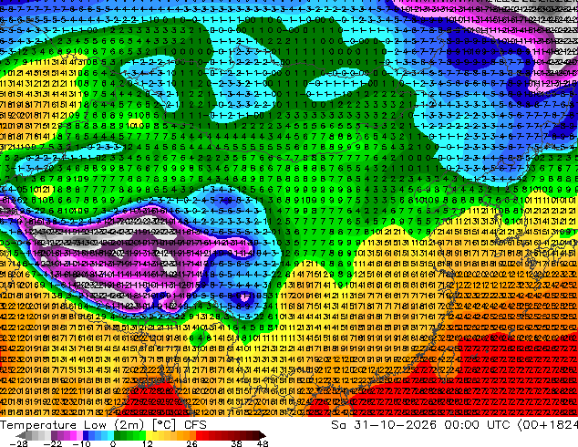Click the bright yellow legend swatch above 12
This screenshot has height=447, width=578.
[x=149, y=435]
